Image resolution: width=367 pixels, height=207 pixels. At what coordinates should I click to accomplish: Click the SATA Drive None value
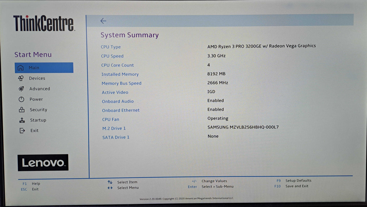[x=213, y=136]
